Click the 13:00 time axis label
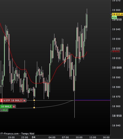This screenshot has height=139, width=123. pyautogui.click(x=93, y=137)
